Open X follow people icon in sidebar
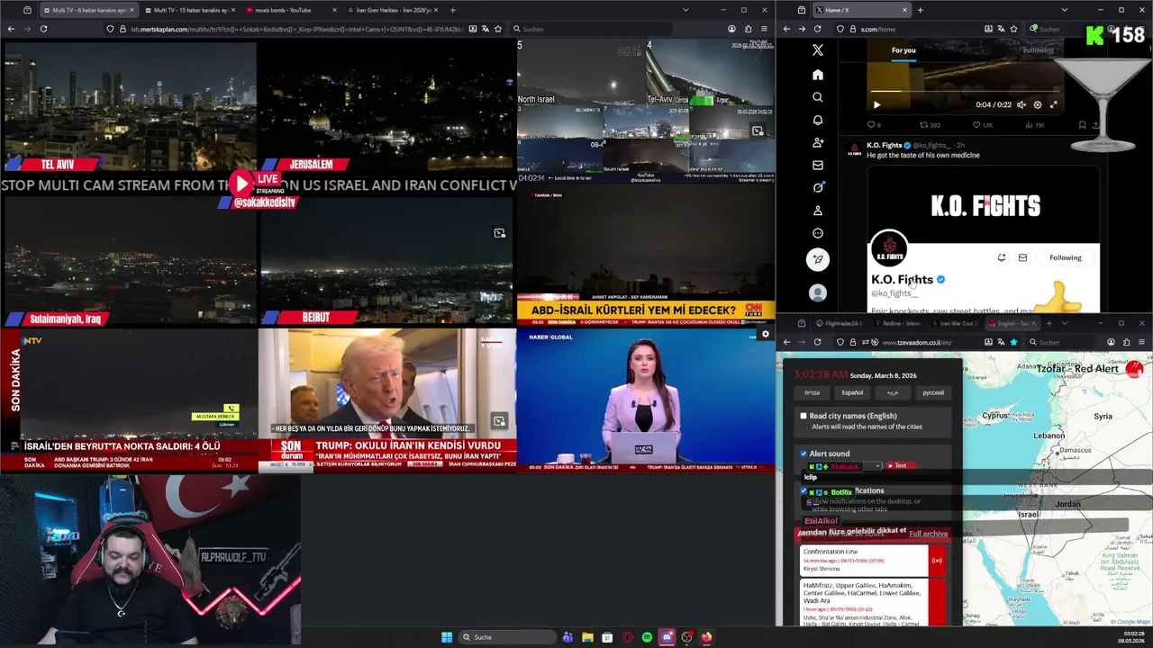This screenshot has width=1153, height=648. (x=818, y=142)
